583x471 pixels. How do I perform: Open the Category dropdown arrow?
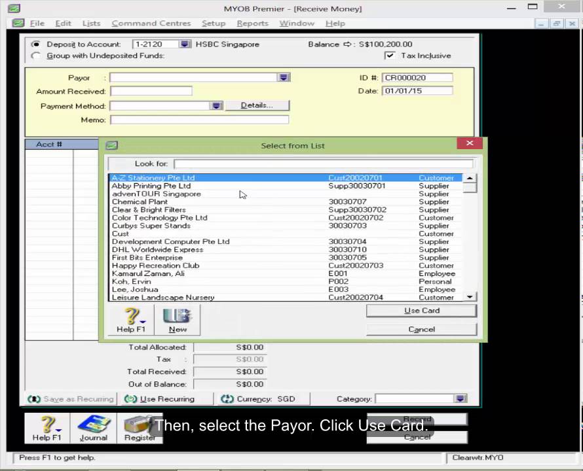(461, 398)
